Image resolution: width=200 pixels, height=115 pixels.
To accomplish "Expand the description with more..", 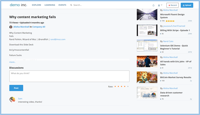I will click(12, 62).
